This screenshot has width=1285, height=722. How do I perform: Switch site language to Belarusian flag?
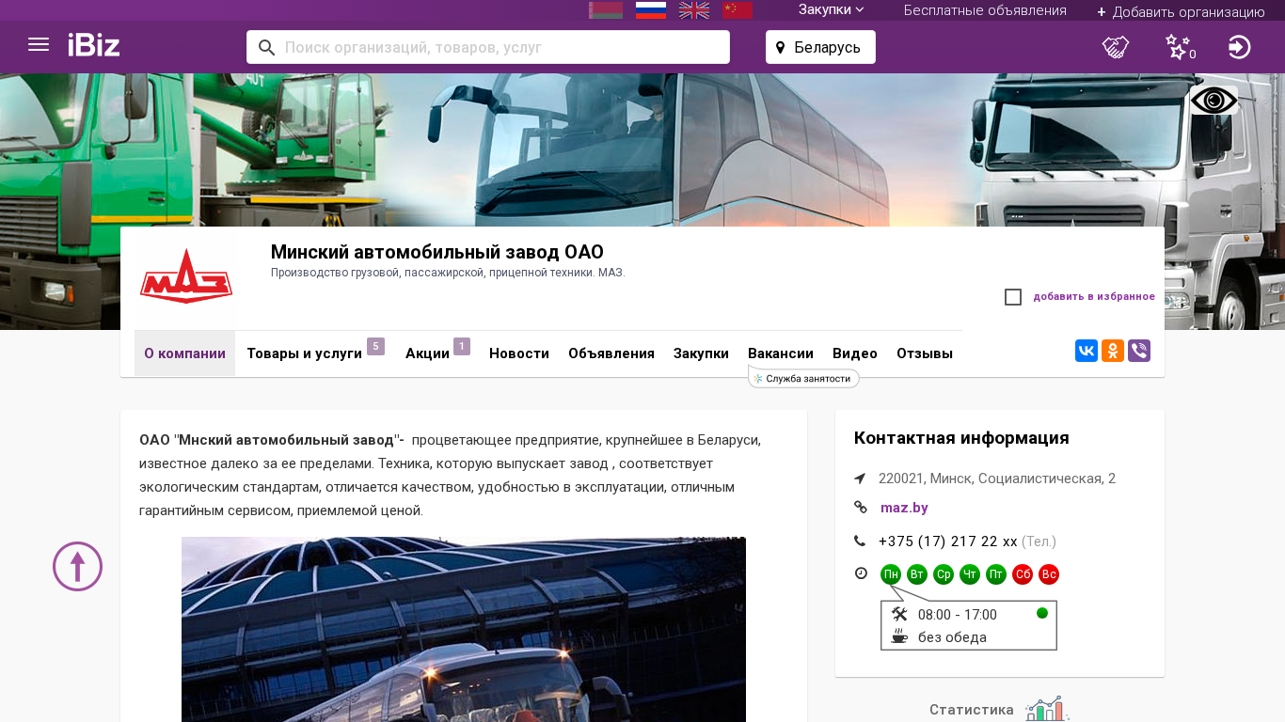pyautogui.click(x=606, y=10)
